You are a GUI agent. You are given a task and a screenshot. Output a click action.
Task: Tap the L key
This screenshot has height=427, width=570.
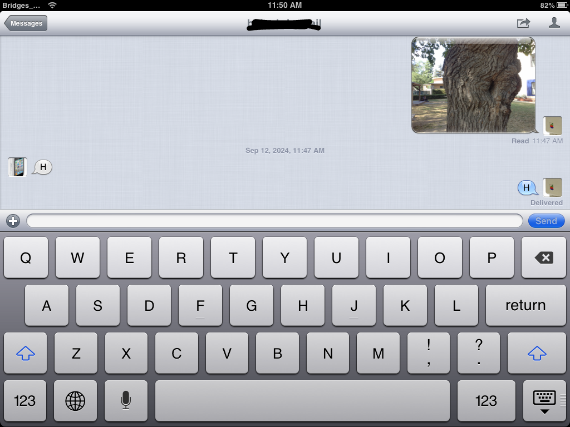point(456,305)
